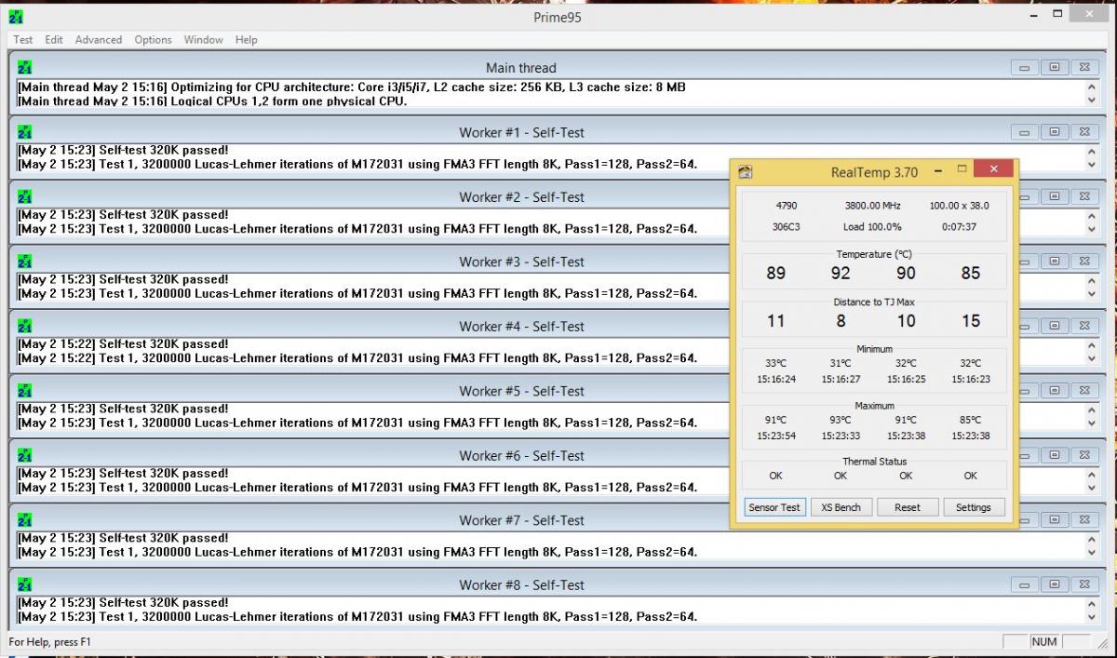Click the 100.00 x 38.0 multiplier text

[x=959, y=206]
